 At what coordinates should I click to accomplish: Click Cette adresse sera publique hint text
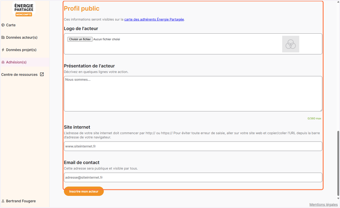click(x=101, y=168)
